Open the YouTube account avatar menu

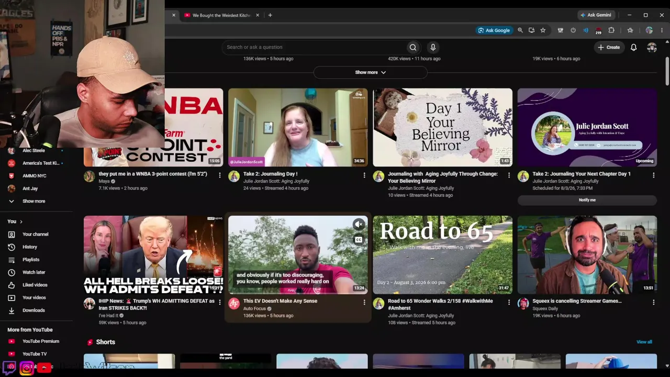click(x=652, y=47)
